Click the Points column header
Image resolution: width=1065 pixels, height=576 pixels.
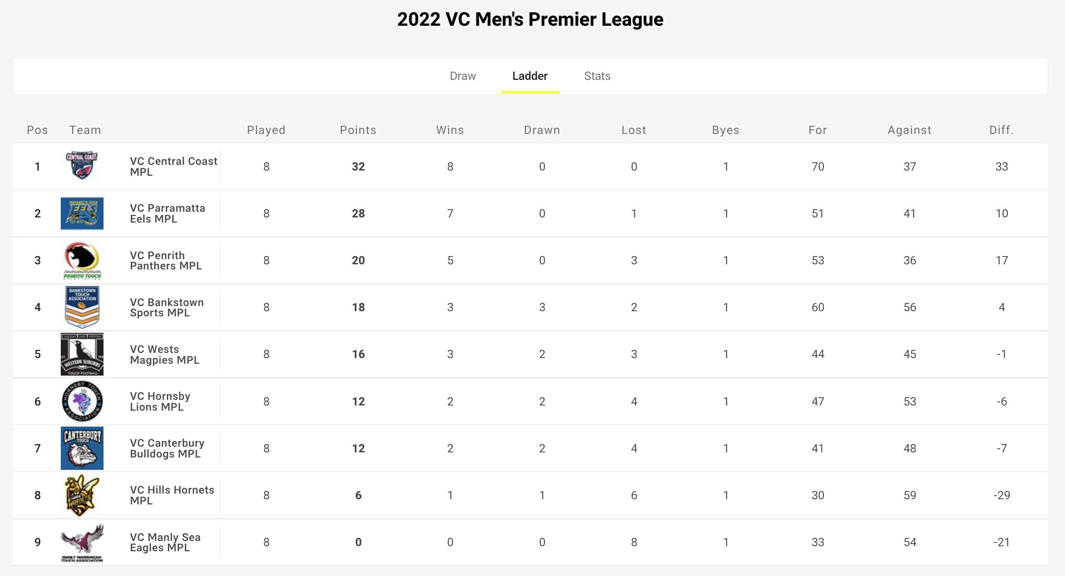358,130
